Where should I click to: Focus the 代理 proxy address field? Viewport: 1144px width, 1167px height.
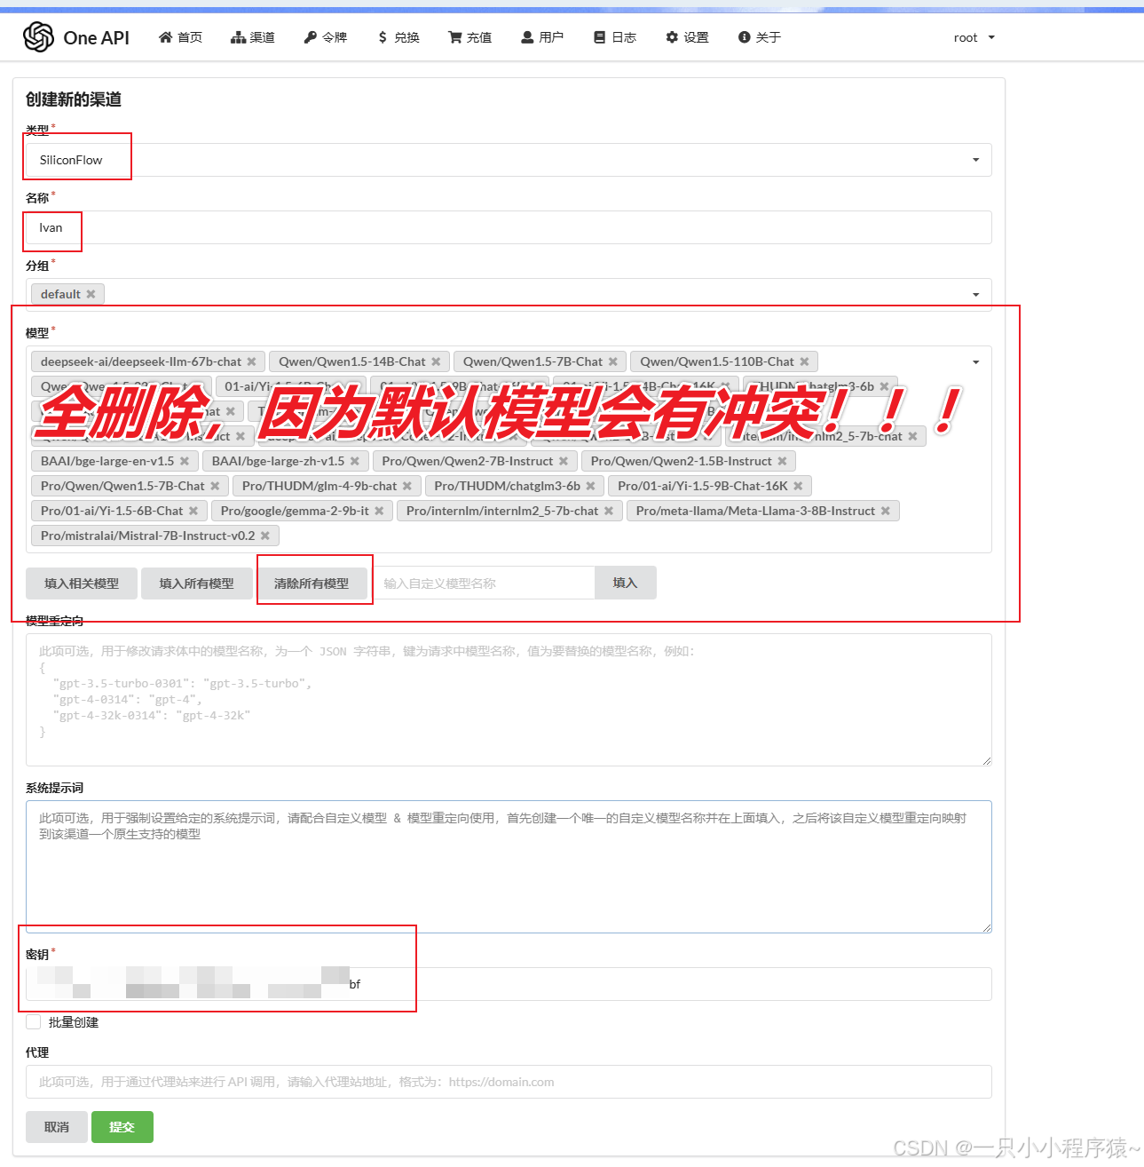coord(509,1082)
